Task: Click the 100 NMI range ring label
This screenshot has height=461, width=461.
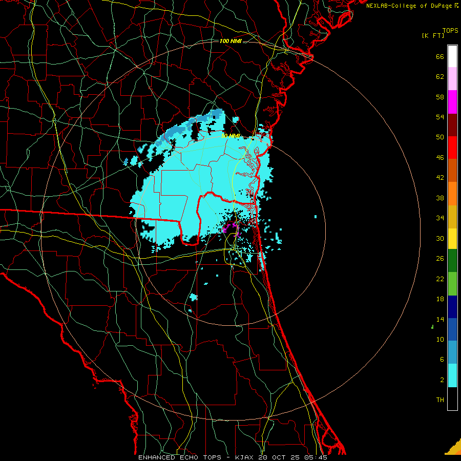Action: [230, 41]
